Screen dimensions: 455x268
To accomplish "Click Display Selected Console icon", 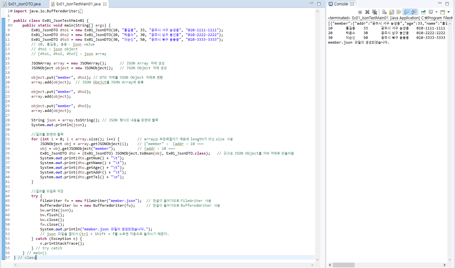I will coord(431,12).
